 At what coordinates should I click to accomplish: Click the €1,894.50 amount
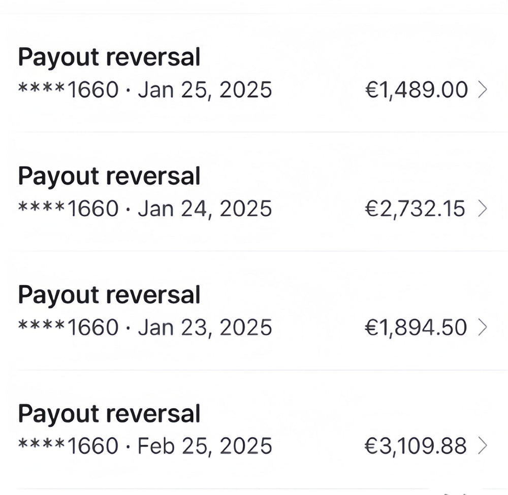coord(416,327)
